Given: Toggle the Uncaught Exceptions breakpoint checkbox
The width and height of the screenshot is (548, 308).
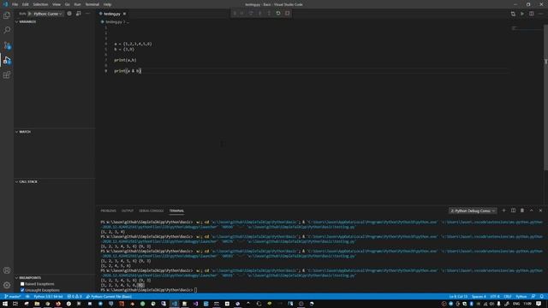Looking at the screenshot, I should 22,290.
